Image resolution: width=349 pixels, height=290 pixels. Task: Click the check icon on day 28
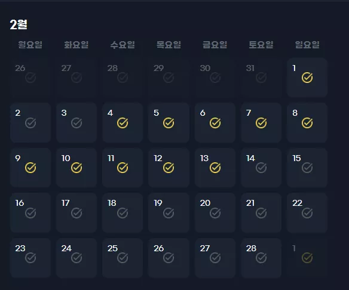click(x=261, y=258)
